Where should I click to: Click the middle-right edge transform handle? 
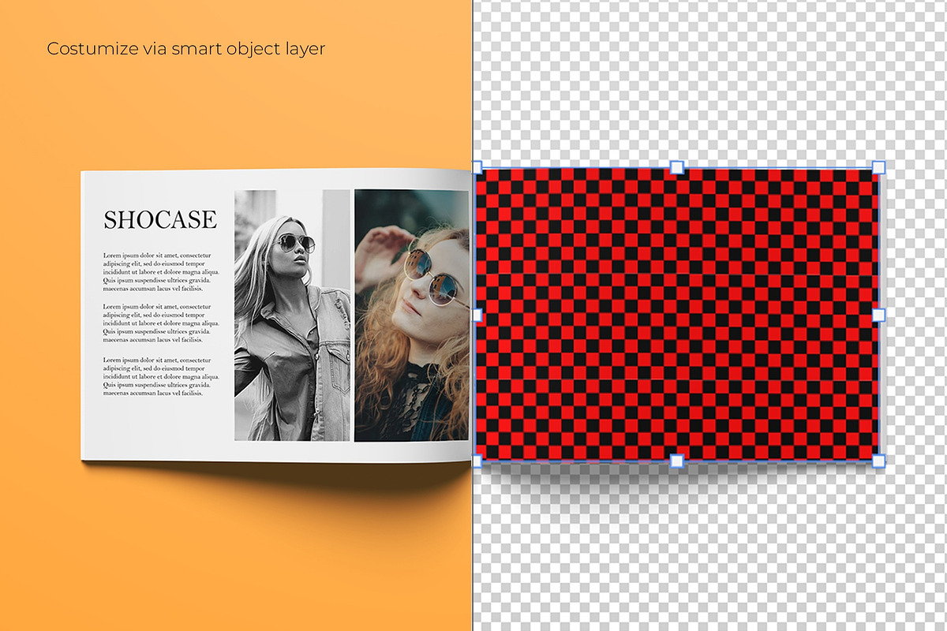click(x=879, y=315)
